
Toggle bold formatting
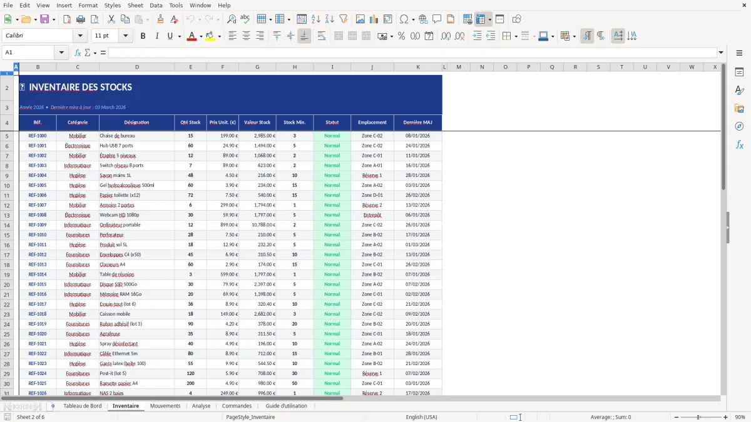143,36
